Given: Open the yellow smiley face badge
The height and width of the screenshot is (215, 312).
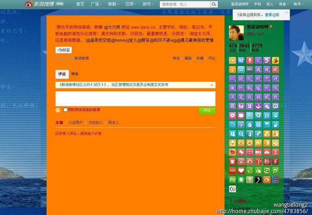Looking at the screenshot, I should point(232,61).
